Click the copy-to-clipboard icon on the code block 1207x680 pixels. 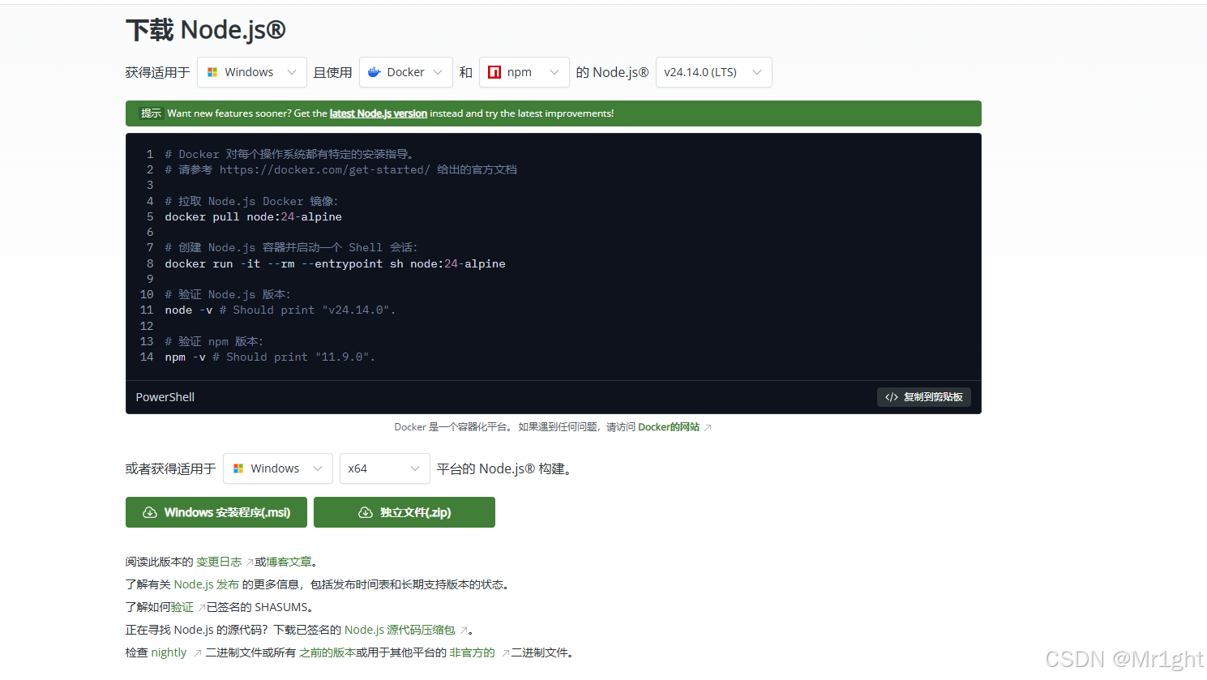tap(893, 396)
